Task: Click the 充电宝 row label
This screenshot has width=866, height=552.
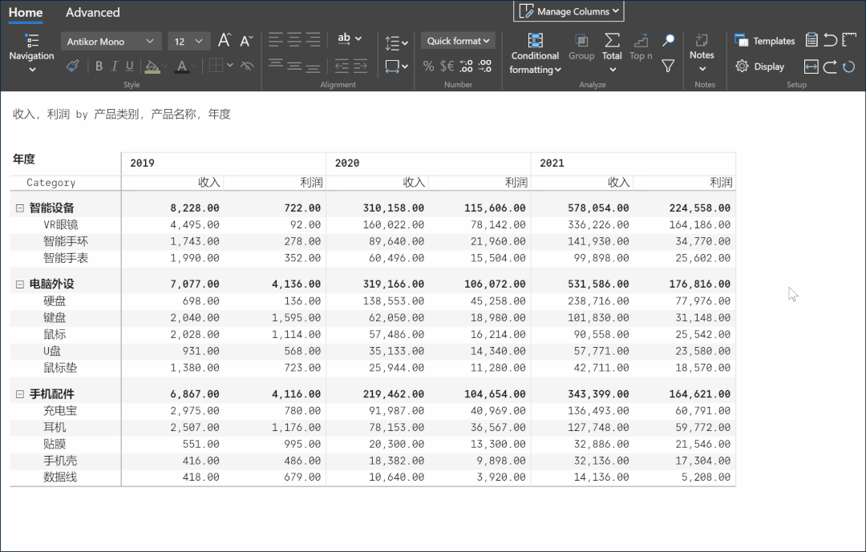Action: point(60,411)
